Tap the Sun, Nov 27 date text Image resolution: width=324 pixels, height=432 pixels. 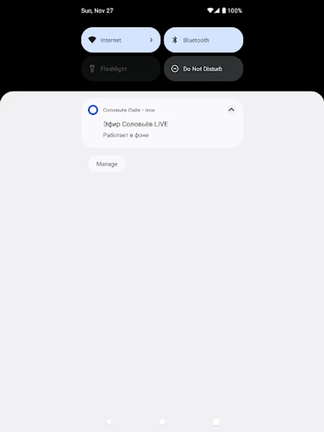point(97,11)
